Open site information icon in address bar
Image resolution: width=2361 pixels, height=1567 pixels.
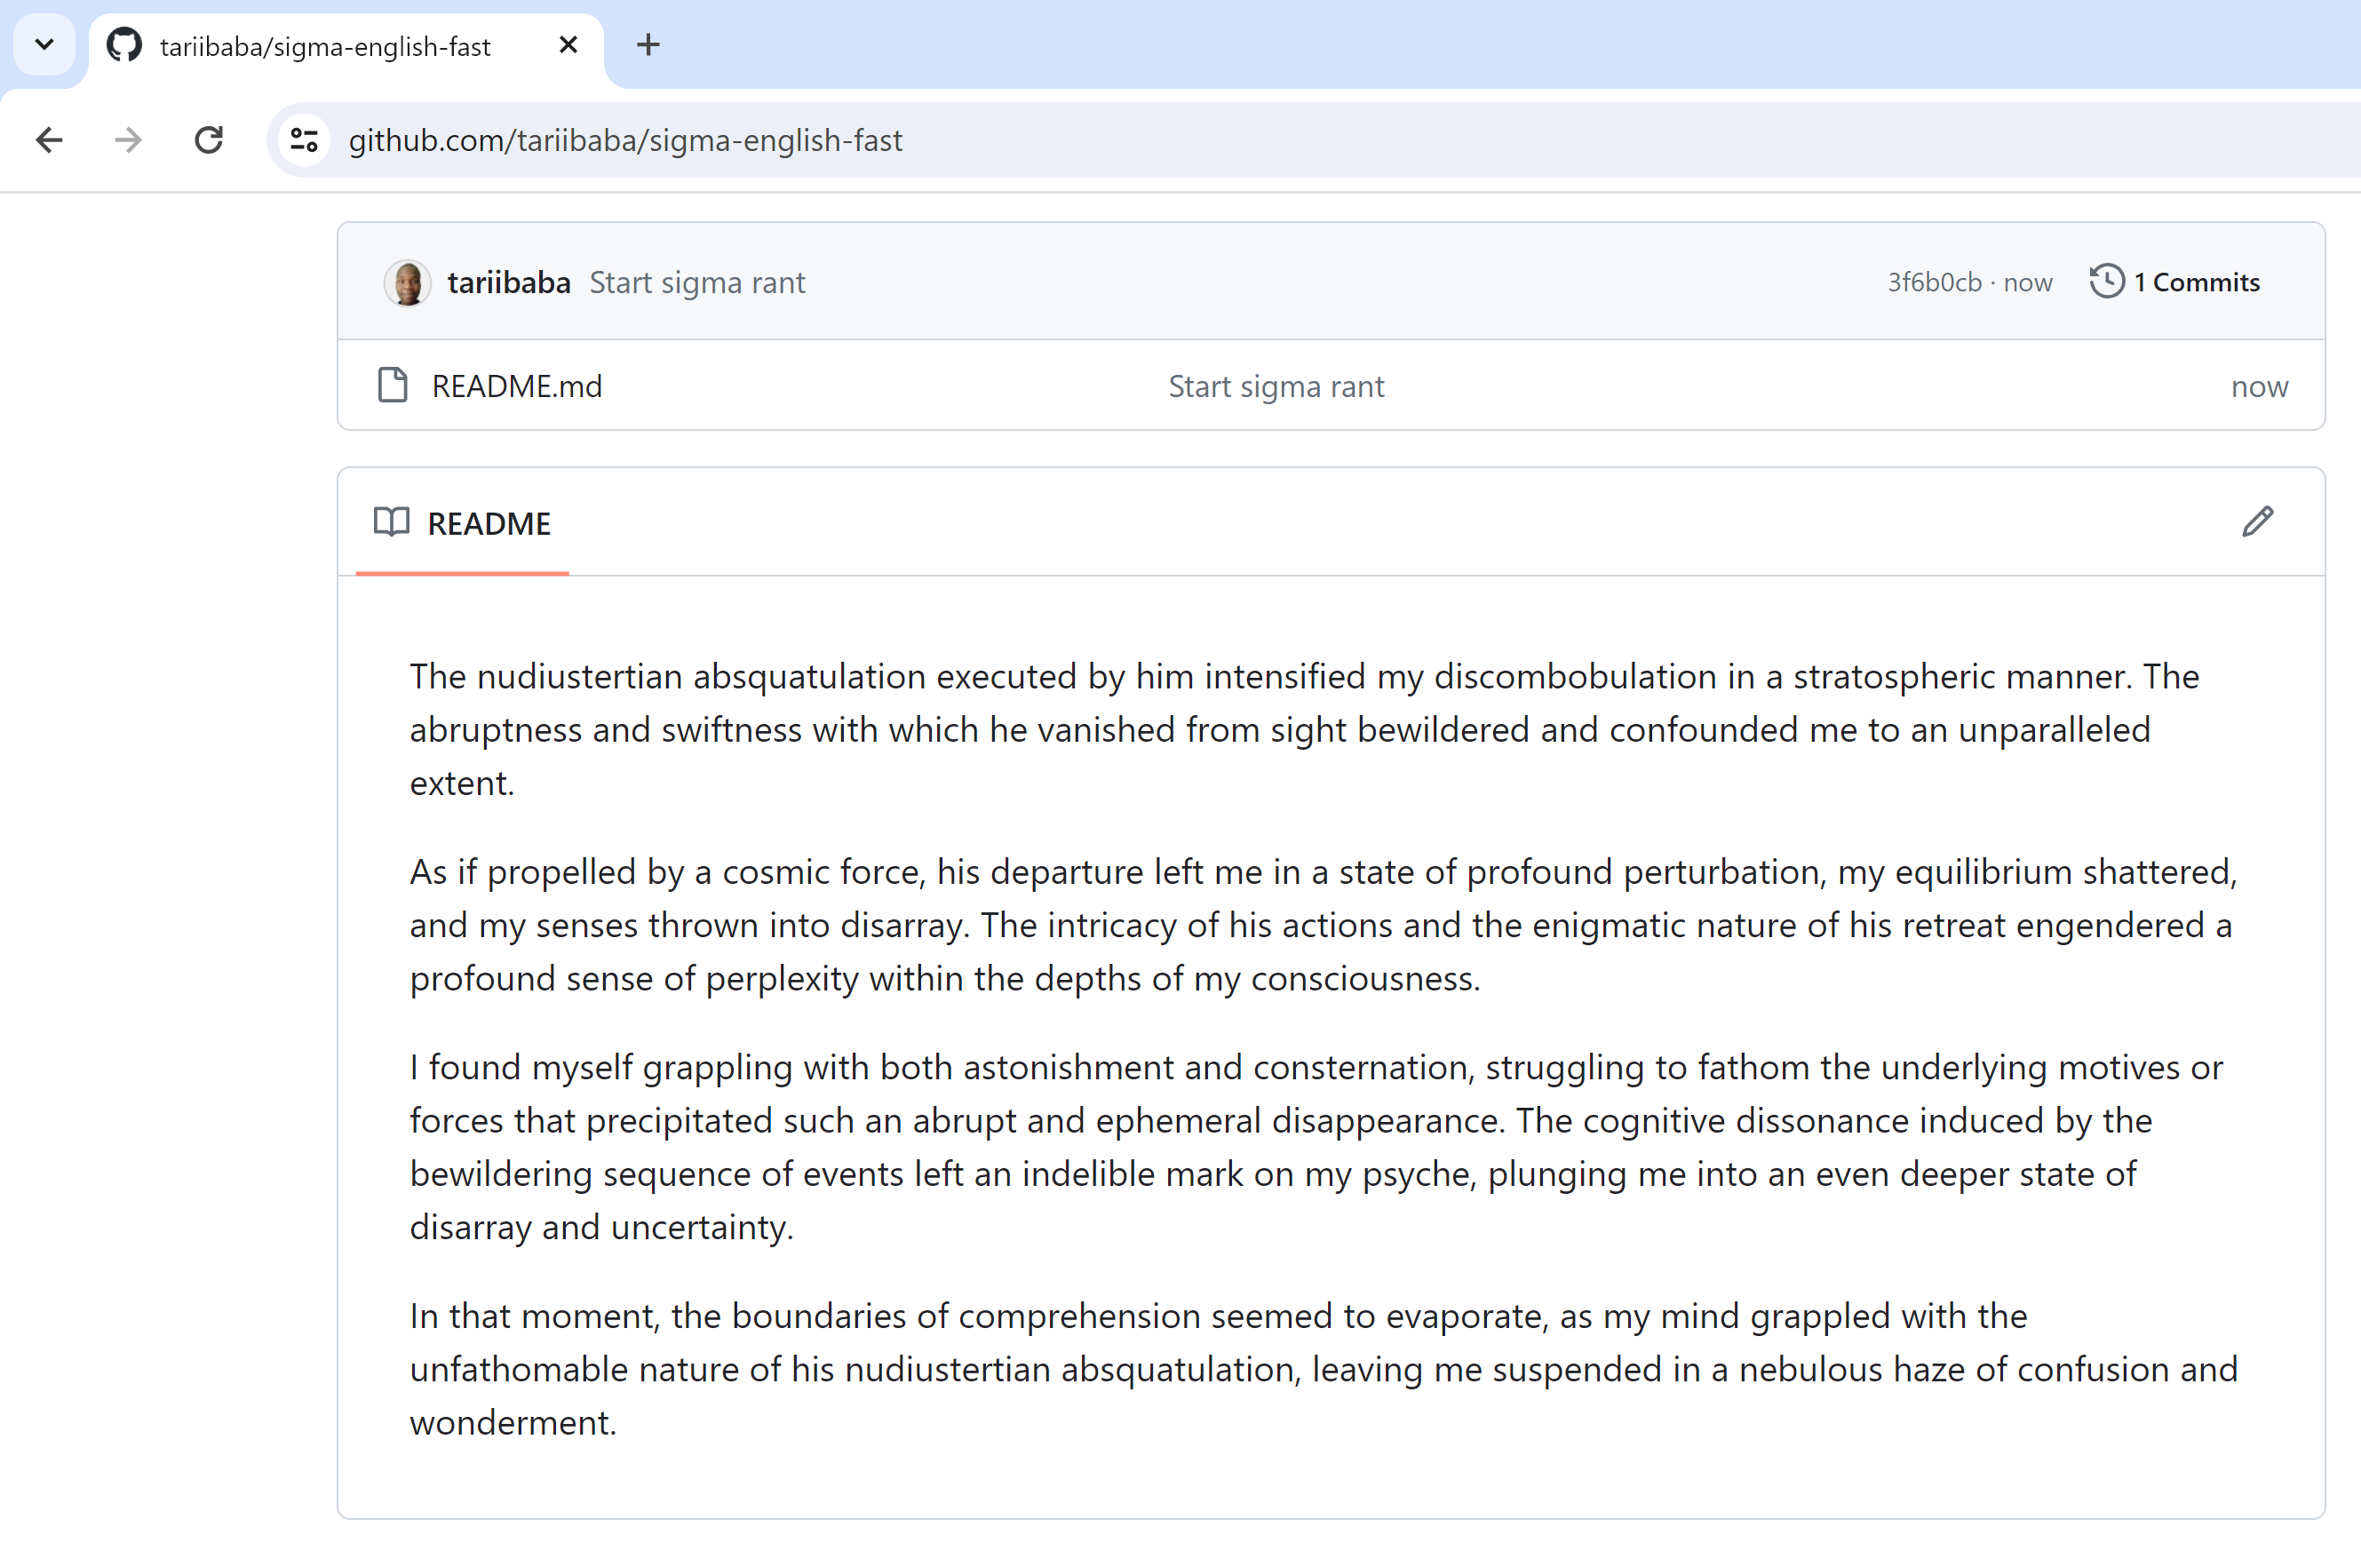tap(304, 140)
